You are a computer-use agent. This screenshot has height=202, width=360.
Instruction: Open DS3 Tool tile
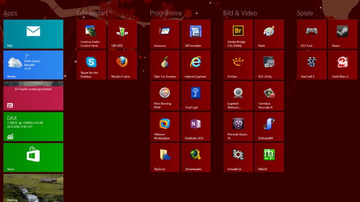click(312, 34)
